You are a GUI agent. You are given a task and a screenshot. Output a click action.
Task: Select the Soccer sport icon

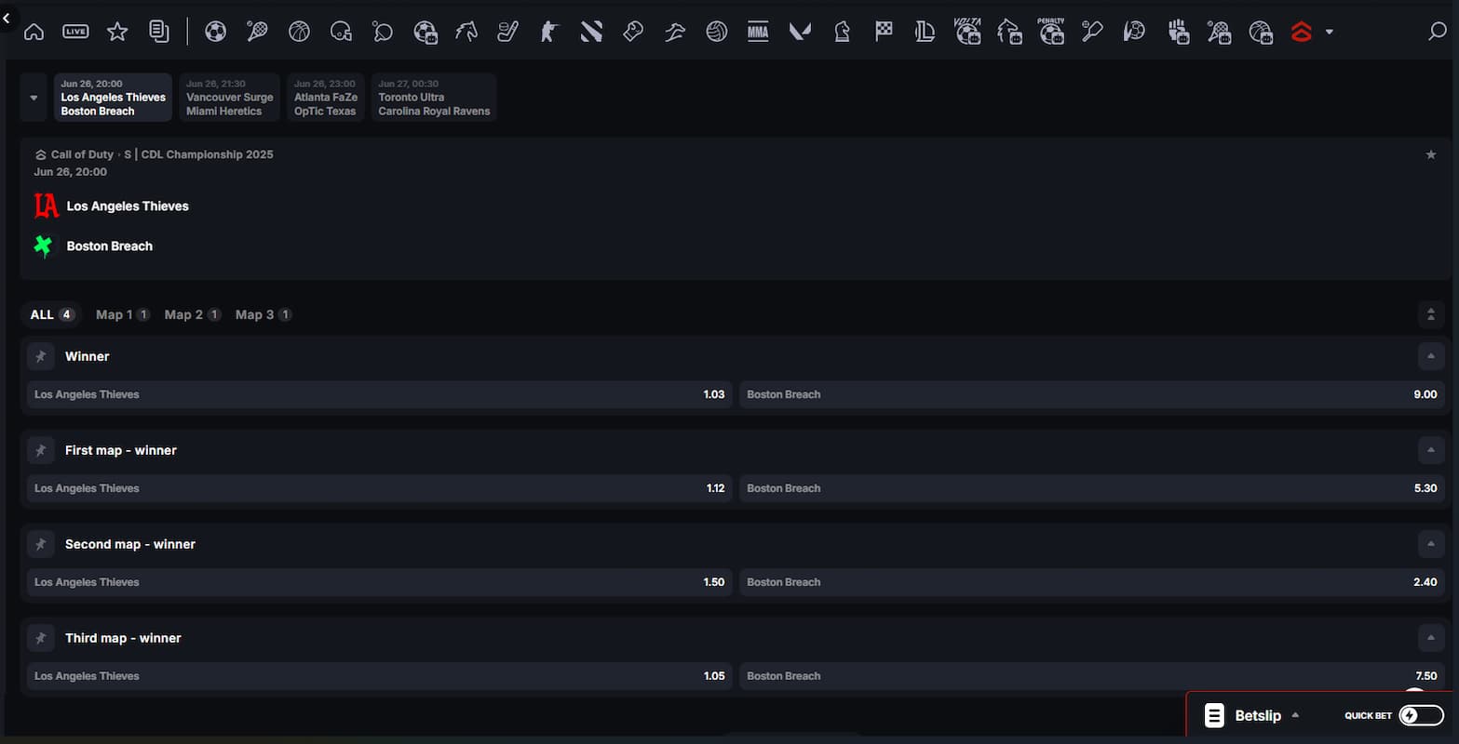tap(215, 32)
